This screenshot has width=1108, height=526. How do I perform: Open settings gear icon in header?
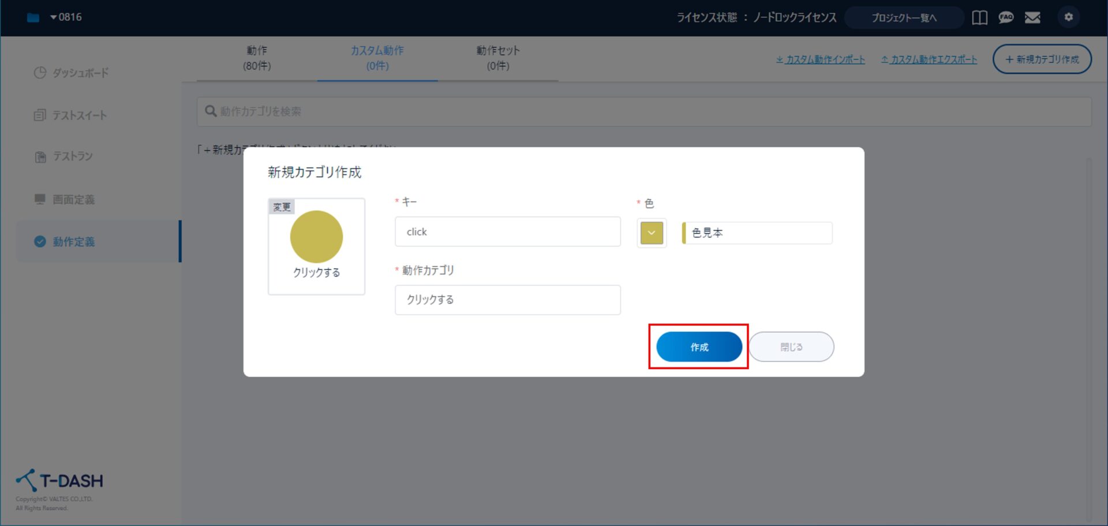[x=1068, y=17]
